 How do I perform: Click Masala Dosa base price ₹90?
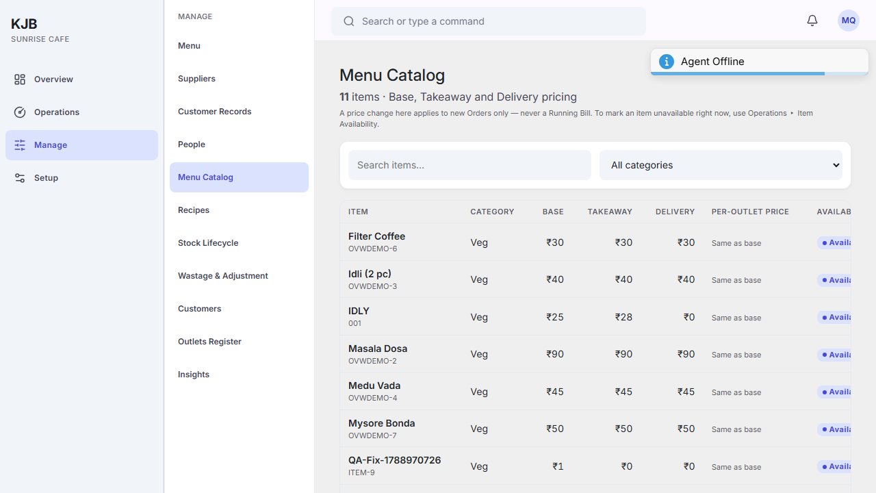555,354
